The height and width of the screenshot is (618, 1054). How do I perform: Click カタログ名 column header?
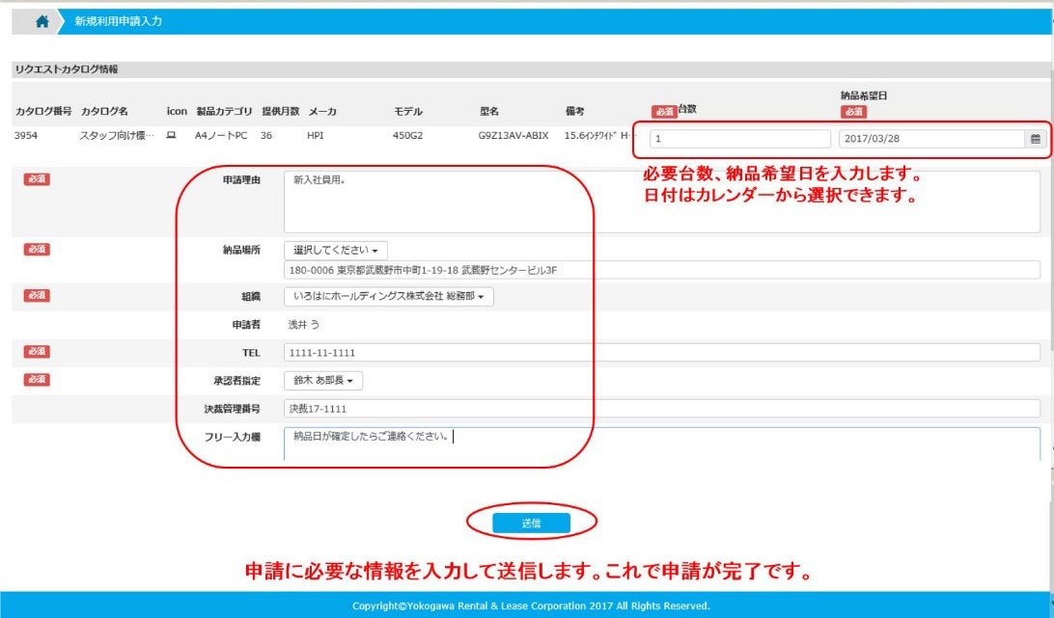tap(104, 112)
